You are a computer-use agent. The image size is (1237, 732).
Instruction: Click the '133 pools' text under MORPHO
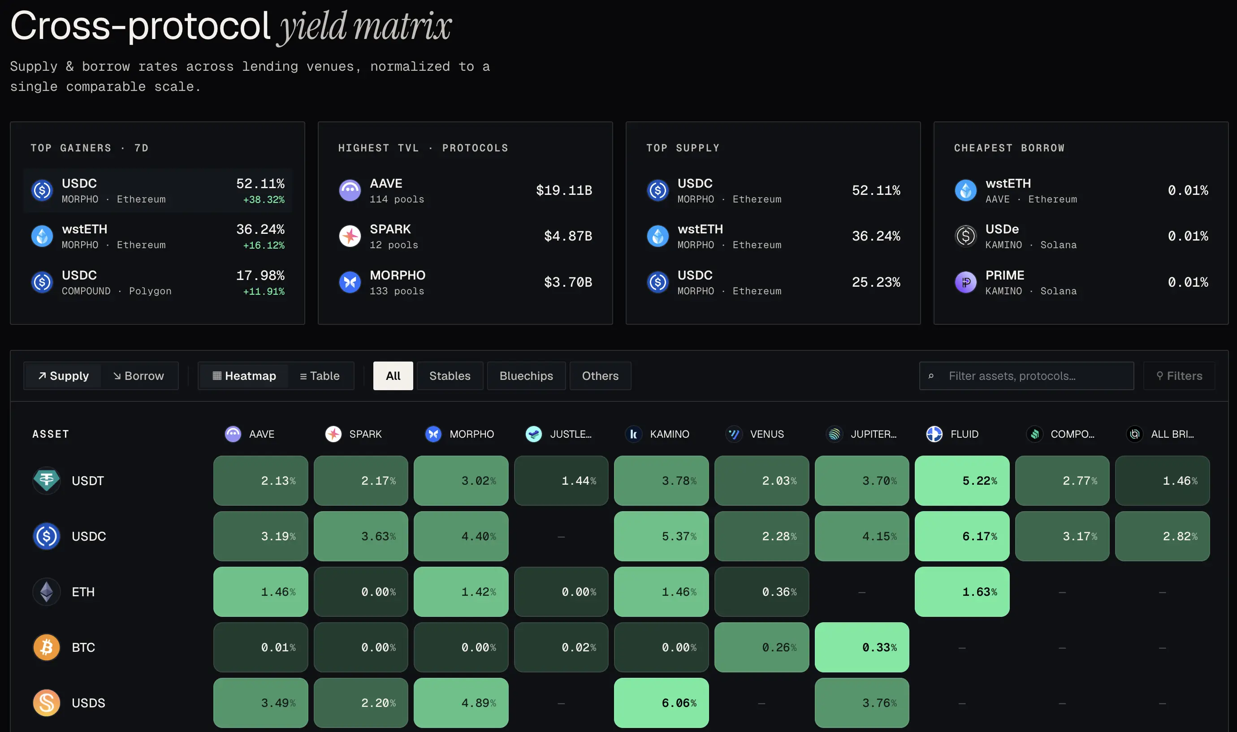[x=397, y=291]
